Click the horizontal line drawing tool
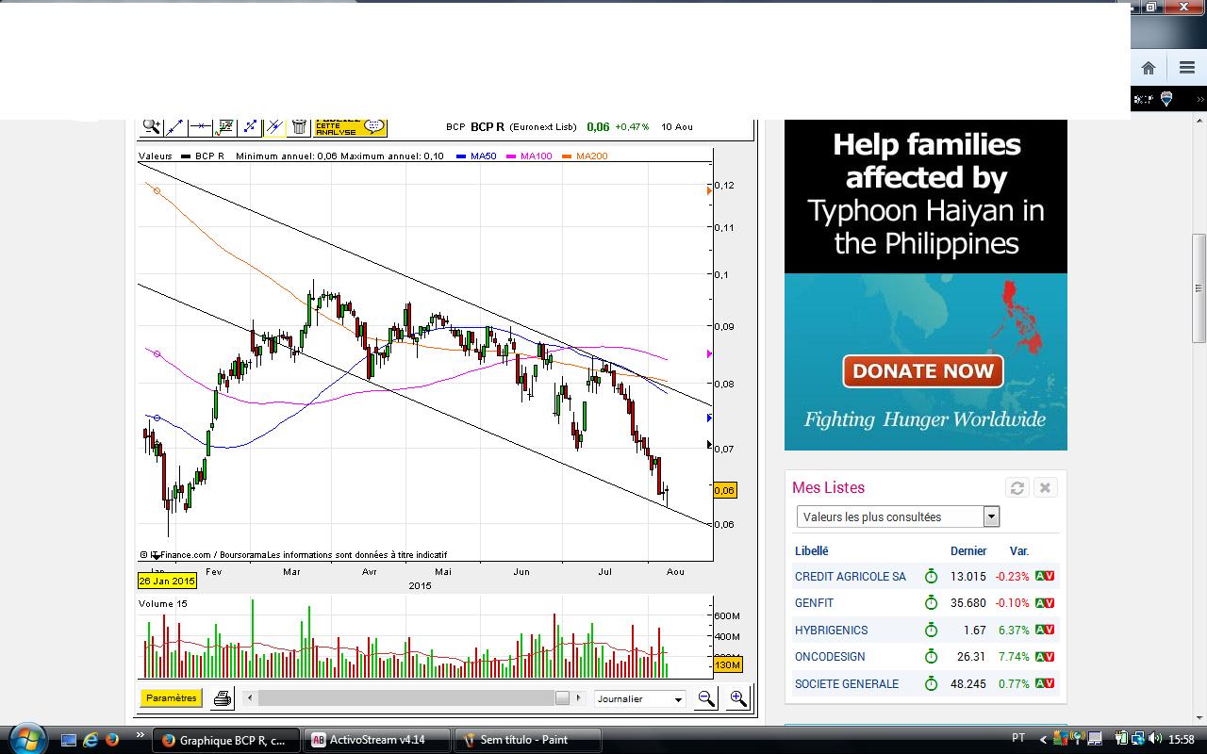Image resolution: width=1207 pixels, height=754 pixels. pos(200,126)
